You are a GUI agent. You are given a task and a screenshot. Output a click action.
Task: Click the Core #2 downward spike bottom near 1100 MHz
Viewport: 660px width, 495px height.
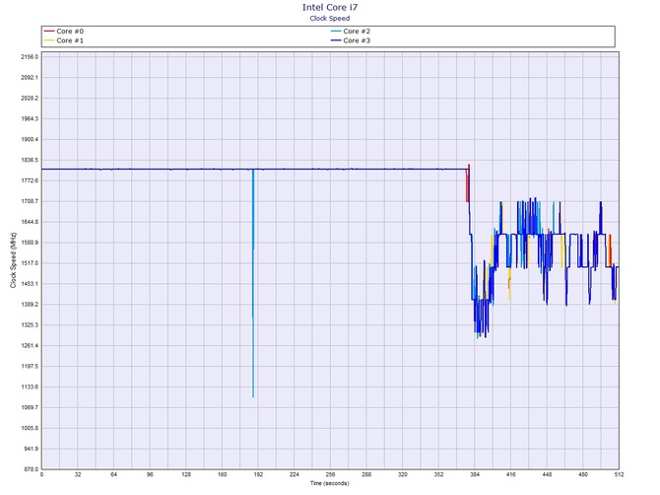tap(253, 395)
